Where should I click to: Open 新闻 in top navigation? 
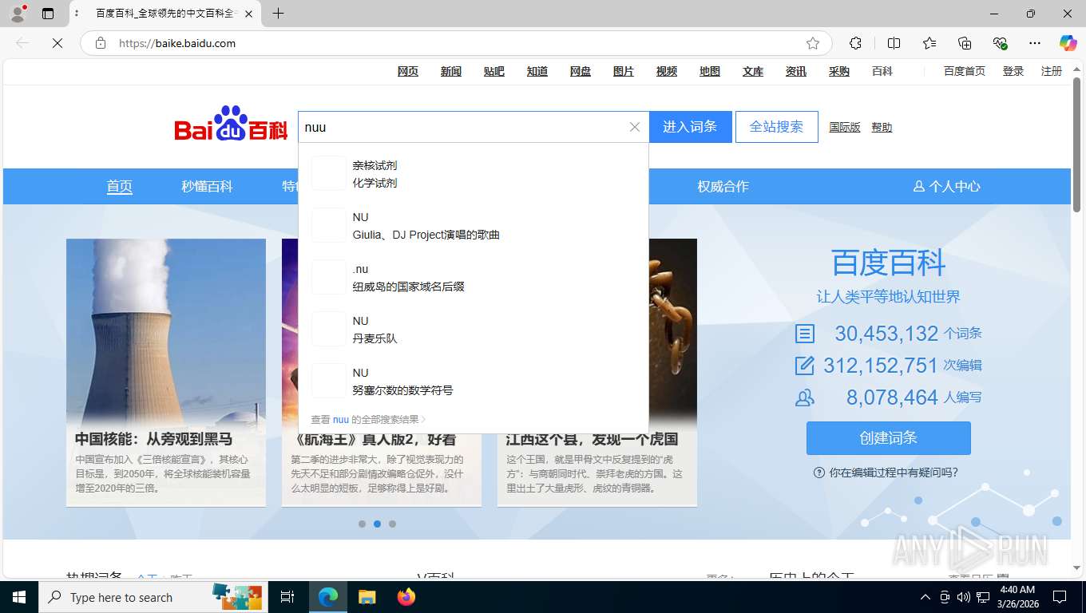(x=451, y=71)
